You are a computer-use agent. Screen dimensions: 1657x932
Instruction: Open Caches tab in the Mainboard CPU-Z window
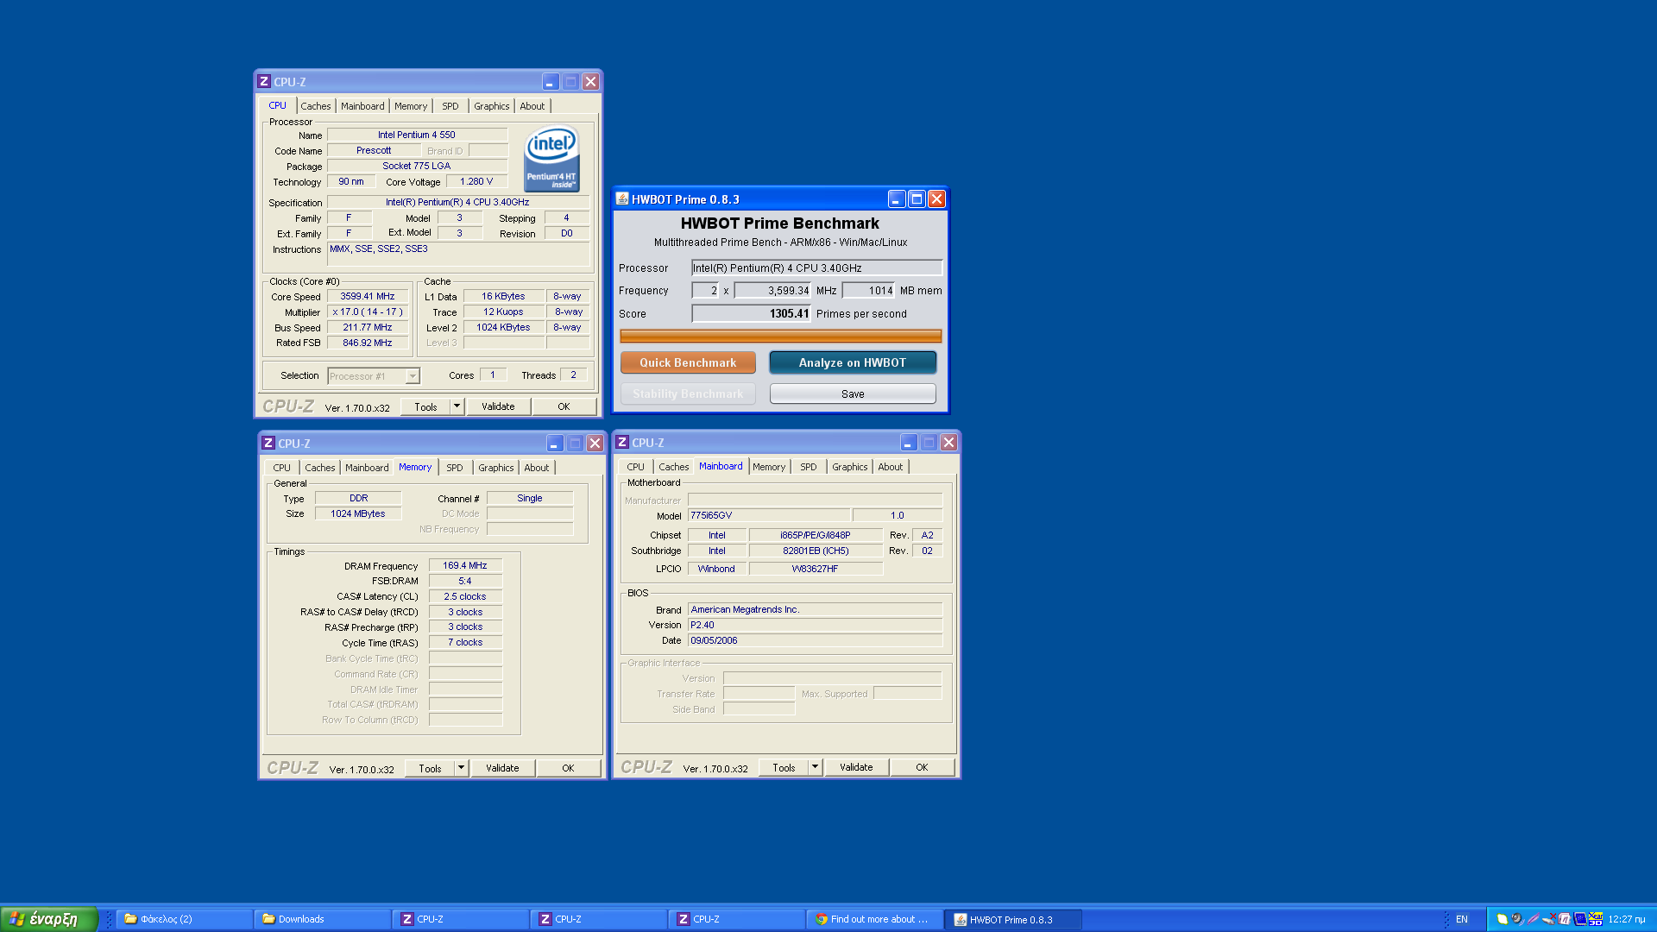coord(674,467)
